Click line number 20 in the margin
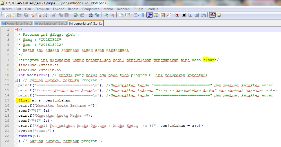 pos(7,126)
